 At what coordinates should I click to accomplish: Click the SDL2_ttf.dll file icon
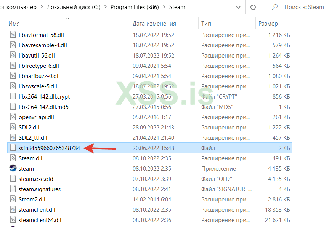click(x=13, y=137)
